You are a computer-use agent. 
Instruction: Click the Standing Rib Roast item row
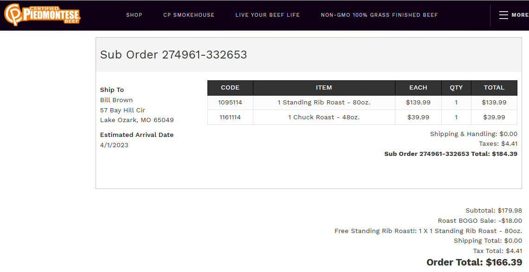click(x=362, y=103)
